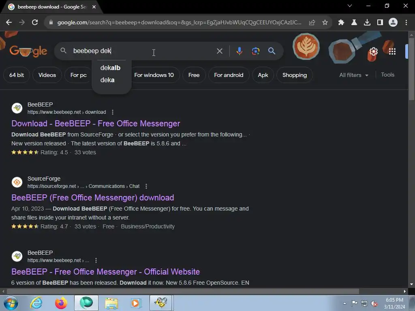Launch Internet Explorer from taskbar
Viewport: 415px width, 311px height.
pos(36,303)
